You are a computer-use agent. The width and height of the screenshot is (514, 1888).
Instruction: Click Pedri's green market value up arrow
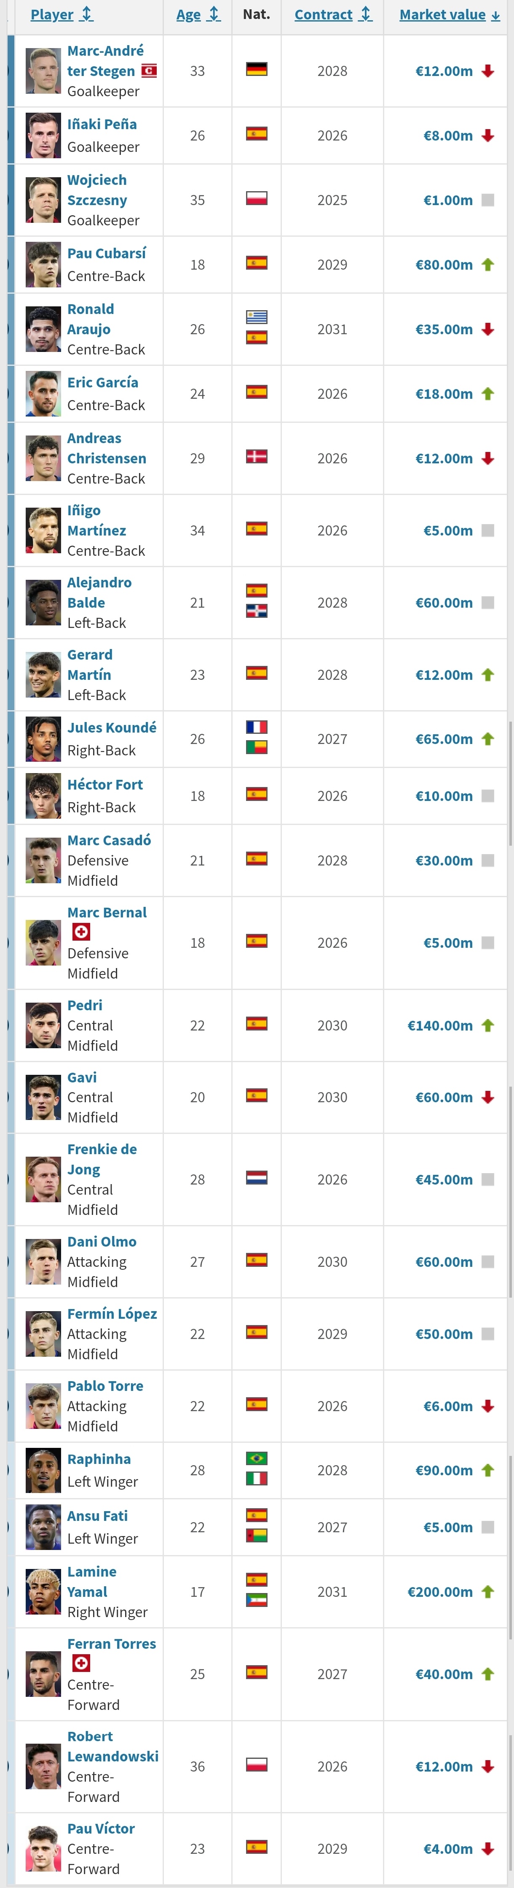tap(488, 1025)
